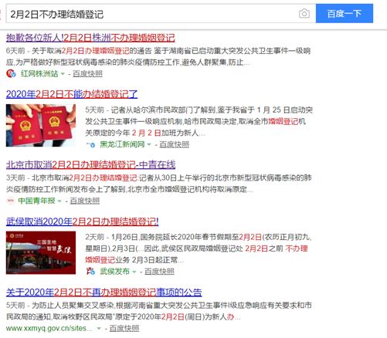Expand dropdown arrow beside 黑龙江新闻网
Screen dimensions: 387x338
click(x=149, y=144)
